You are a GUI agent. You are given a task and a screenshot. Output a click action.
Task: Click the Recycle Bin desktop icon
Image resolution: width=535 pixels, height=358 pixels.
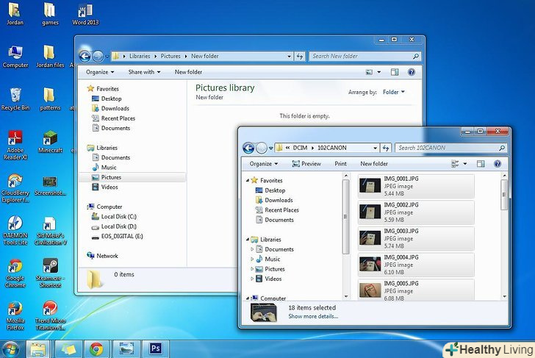(15, 95)
